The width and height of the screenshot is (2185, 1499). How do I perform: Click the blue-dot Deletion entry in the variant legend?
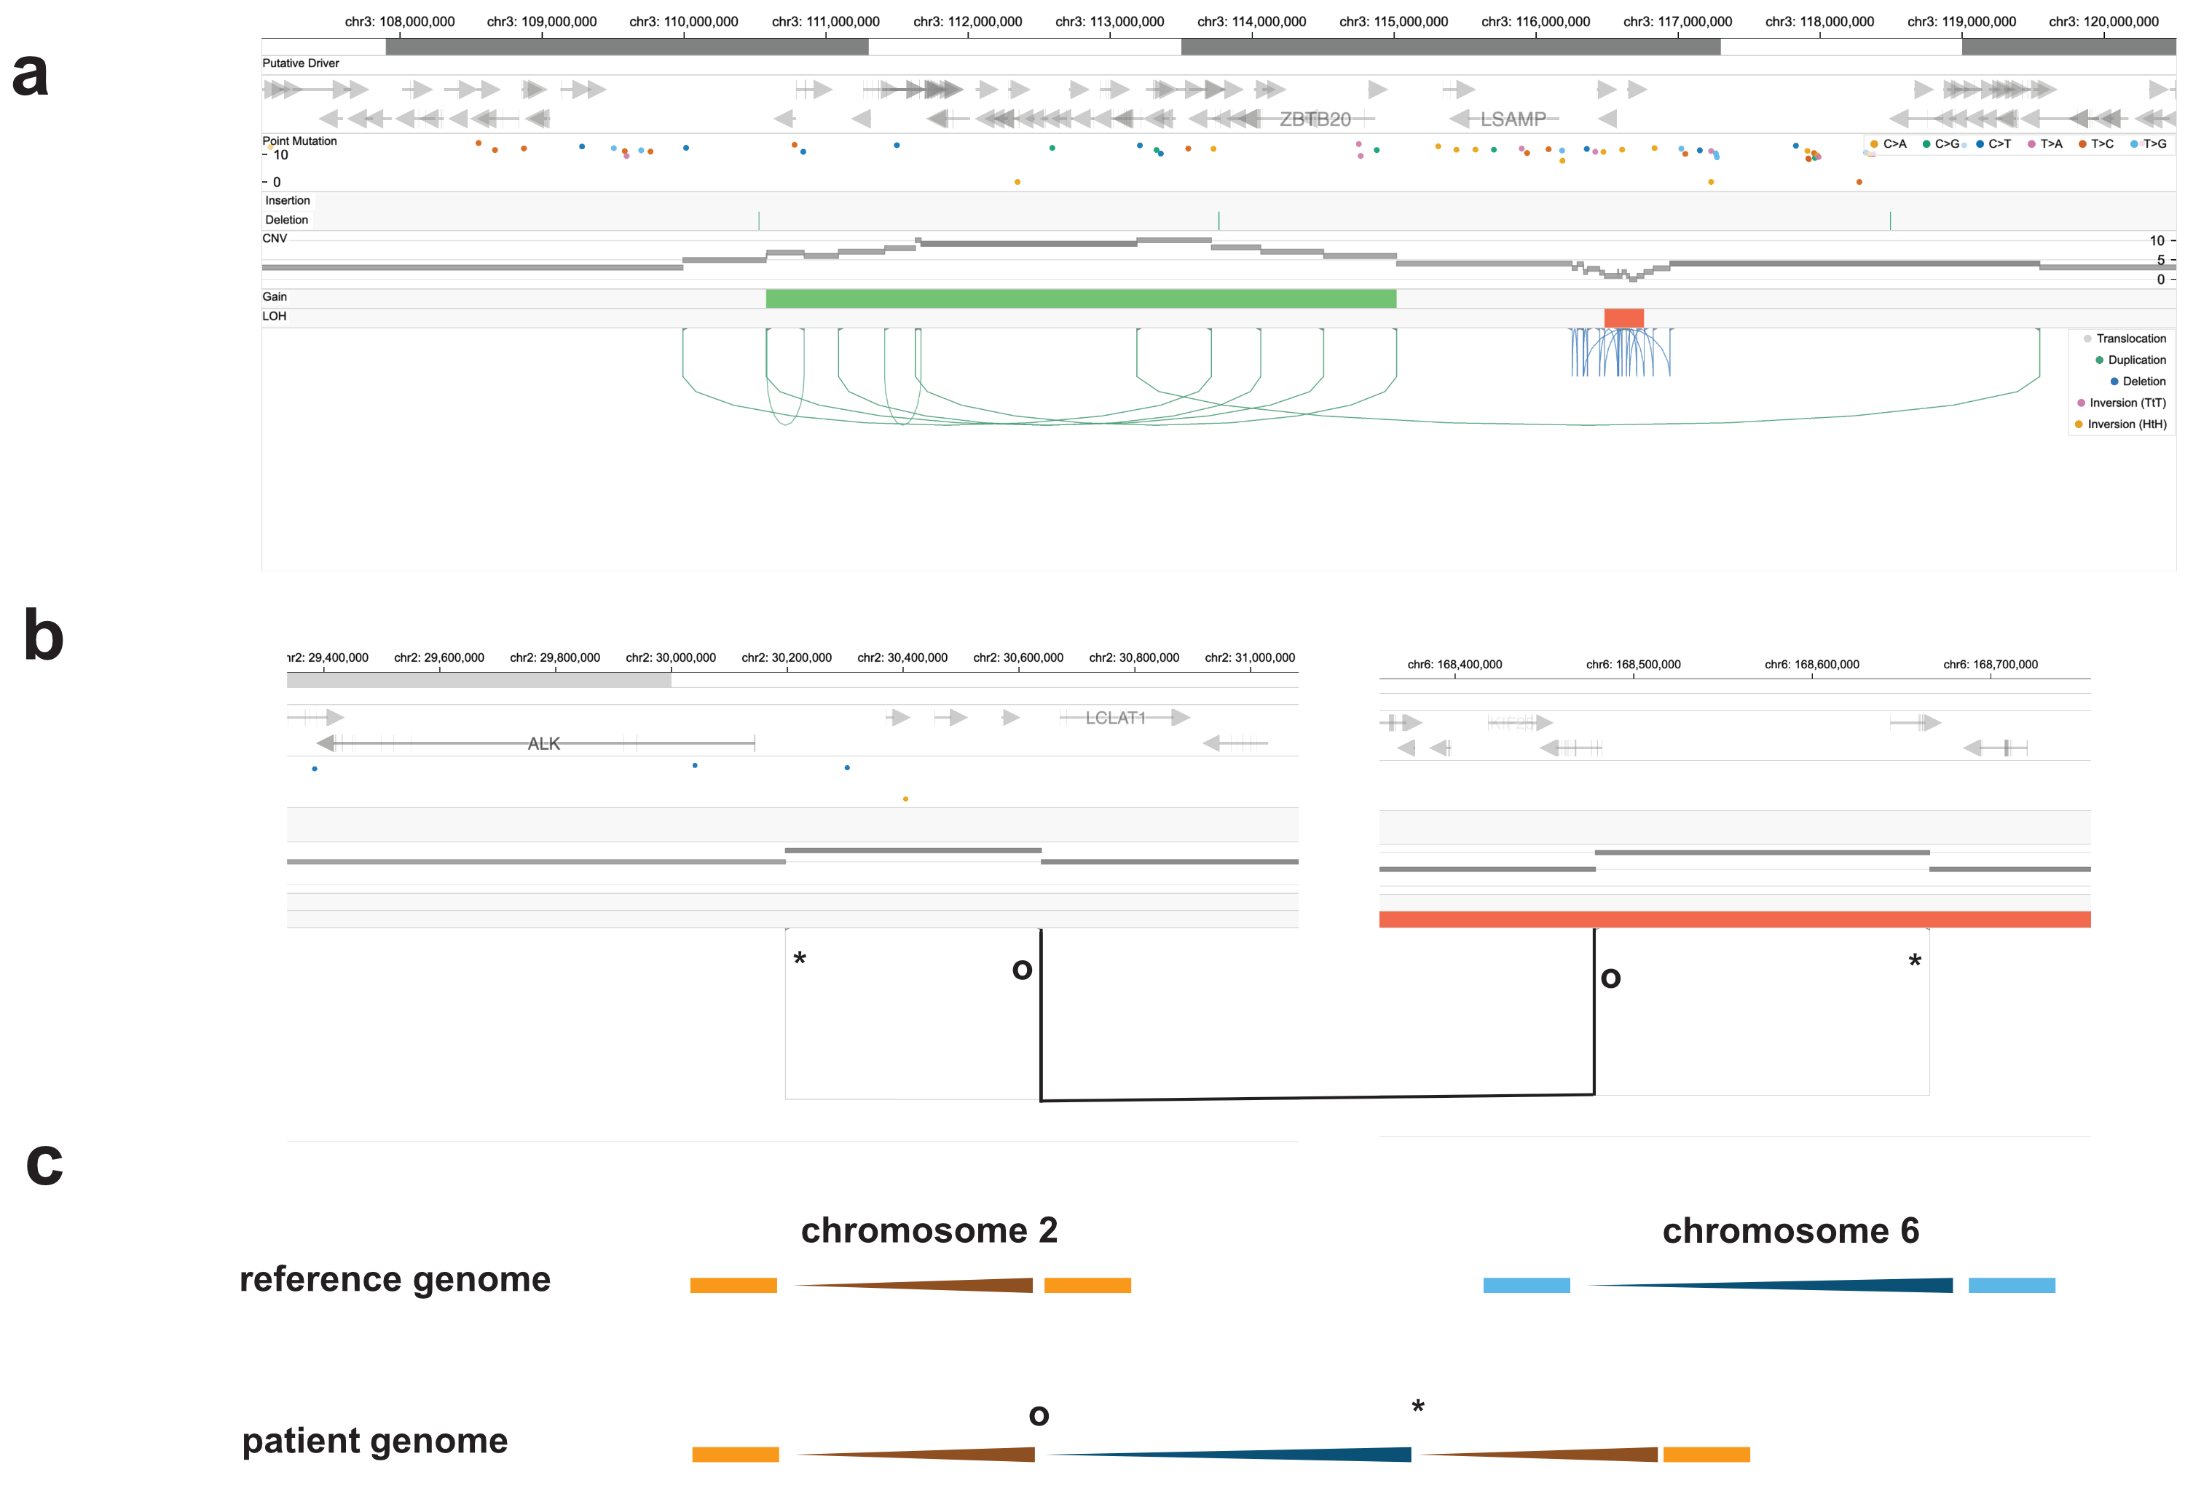[2138, 381]
